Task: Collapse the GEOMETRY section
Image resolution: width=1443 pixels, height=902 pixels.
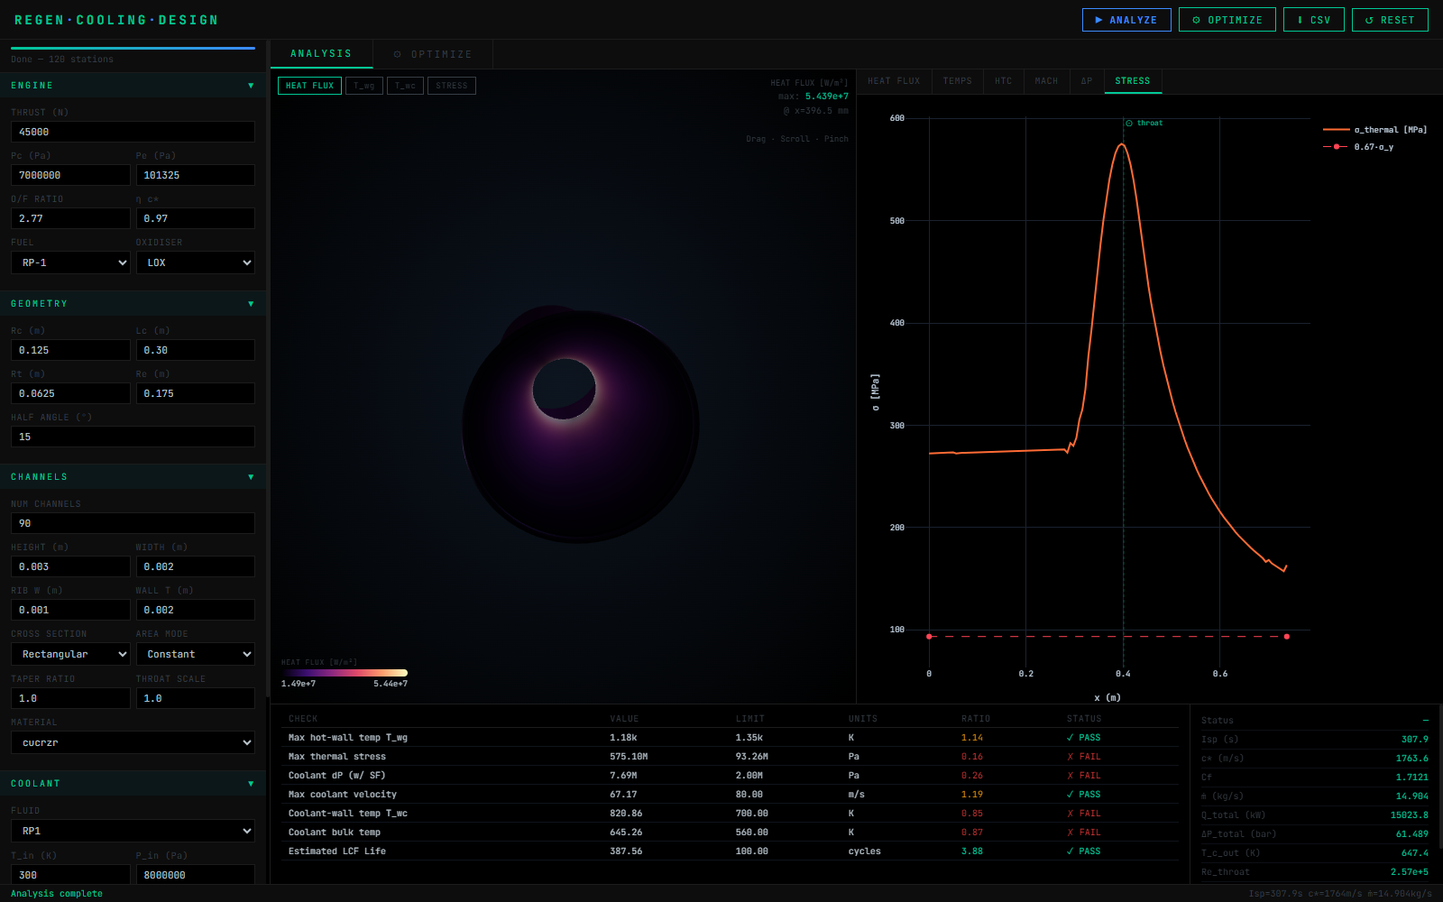Action: [x=133, y=304]
